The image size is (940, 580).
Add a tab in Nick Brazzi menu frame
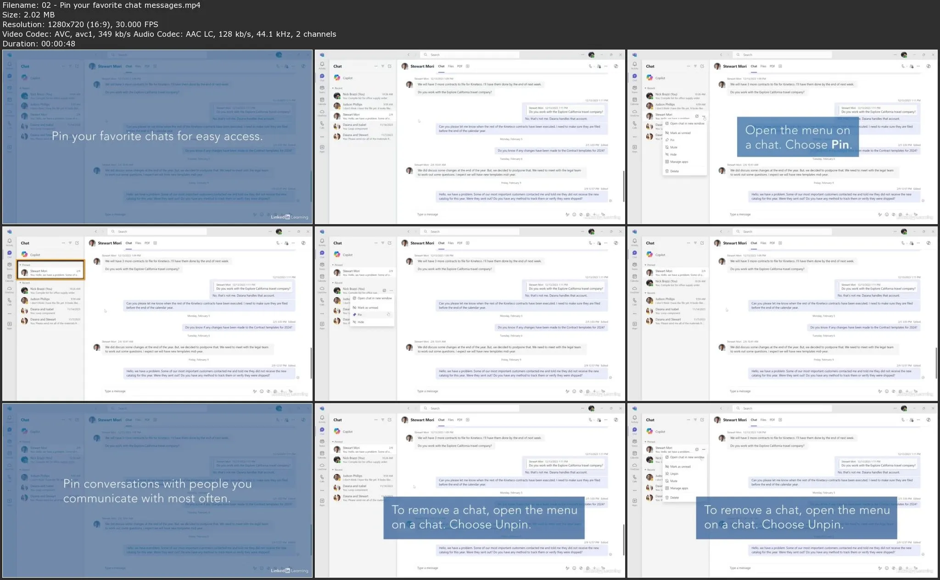[468, 243]
